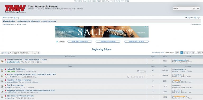Show Active topics
This screenshot has width=203, height=100.
pyautogui.click(x=21, y=24)
